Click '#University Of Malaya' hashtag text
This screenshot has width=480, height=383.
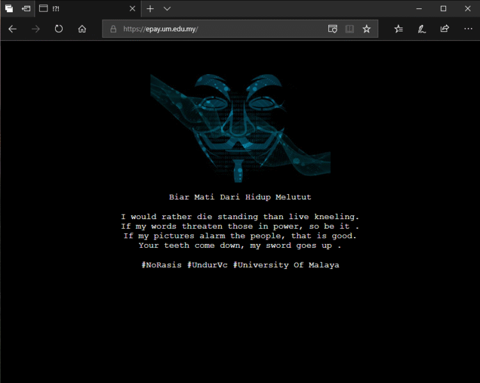(286, 265)
